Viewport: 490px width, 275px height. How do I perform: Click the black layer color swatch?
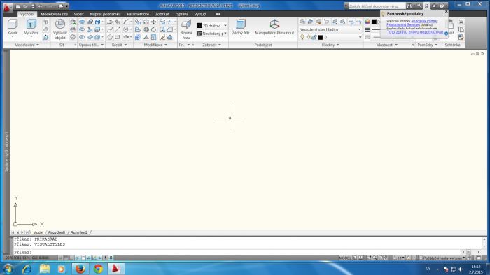[321, 37]
